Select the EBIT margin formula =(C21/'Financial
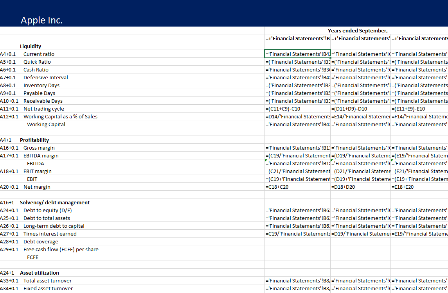This screenshot has width=448, height=293. (x=297, y=172)
